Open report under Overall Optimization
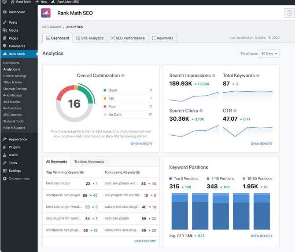The height and width of the screenshot is (252, 295). click(x=142, y=144)
